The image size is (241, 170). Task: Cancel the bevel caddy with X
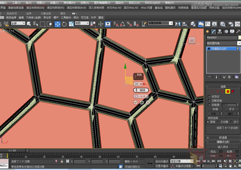[148, 102]
